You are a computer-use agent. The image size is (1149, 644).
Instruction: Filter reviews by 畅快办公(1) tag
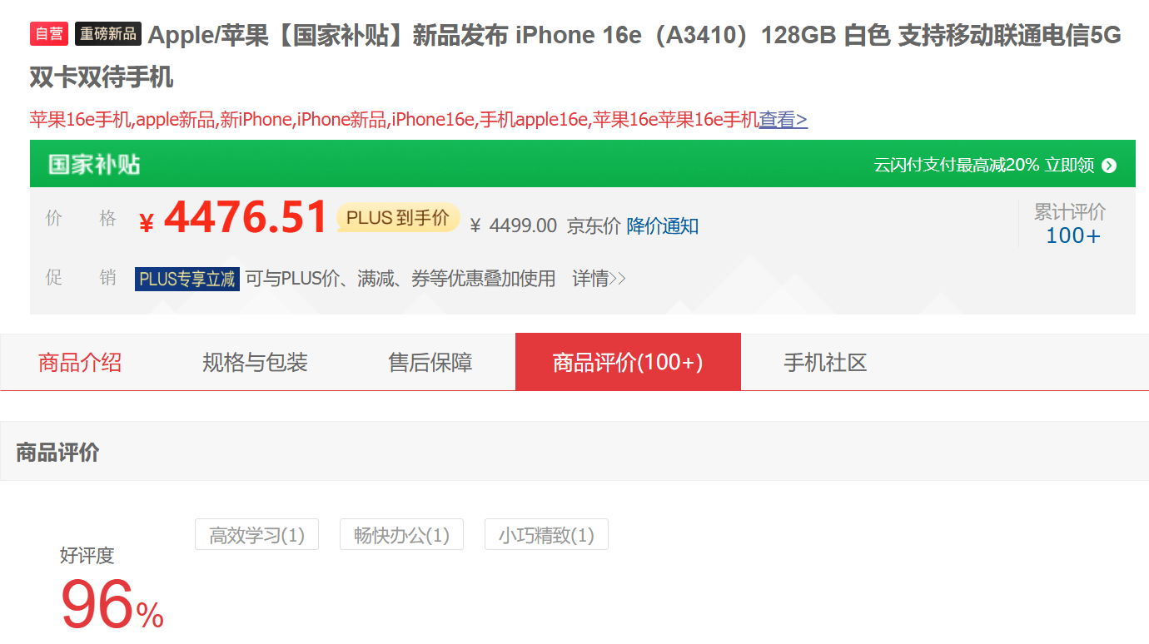[401, 535]
